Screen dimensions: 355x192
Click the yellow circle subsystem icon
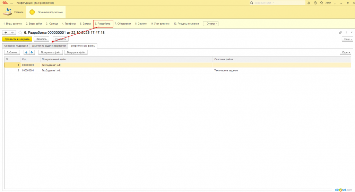(32, 12)
